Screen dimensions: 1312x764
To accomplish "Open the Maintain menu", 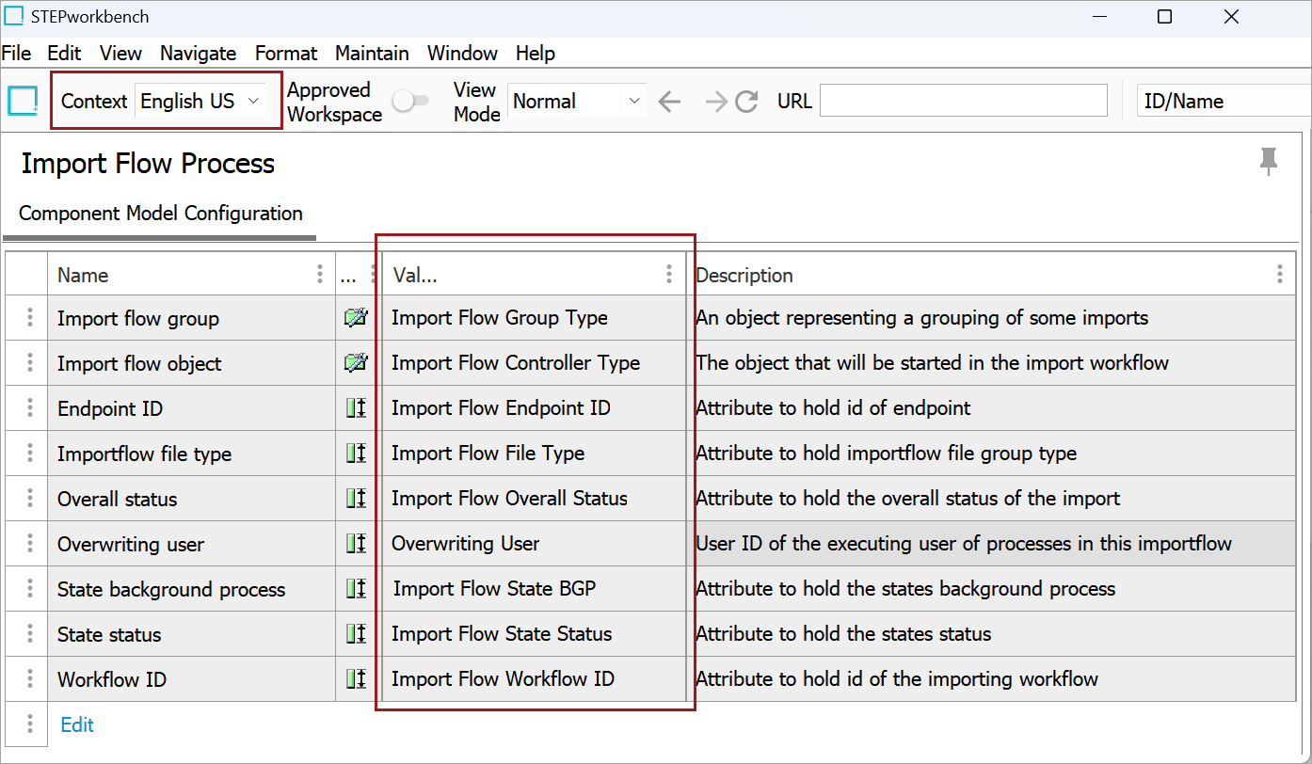I will click(x=372, y=54).
